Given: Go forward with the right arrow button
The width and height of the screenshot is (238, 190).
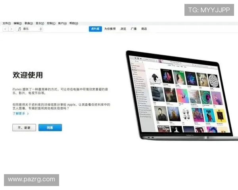Looking at the screenshot, I should [x=11, y=29].
